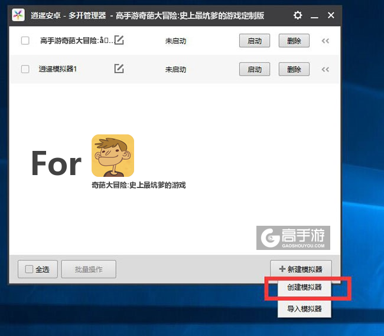Click 未启动 status of 高手游奇葩大冒险 row
Viewport: 384px width, 336px height.
pyautogui.click(x=175, y=41)
